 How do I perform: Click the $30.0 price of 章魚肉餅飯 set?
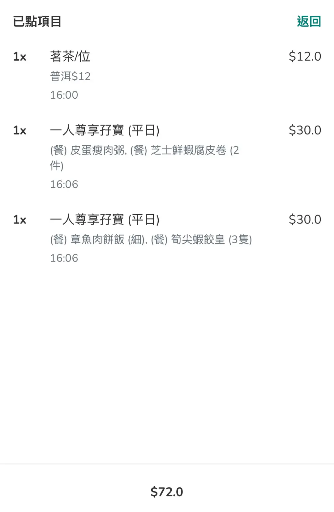(305, 220)
